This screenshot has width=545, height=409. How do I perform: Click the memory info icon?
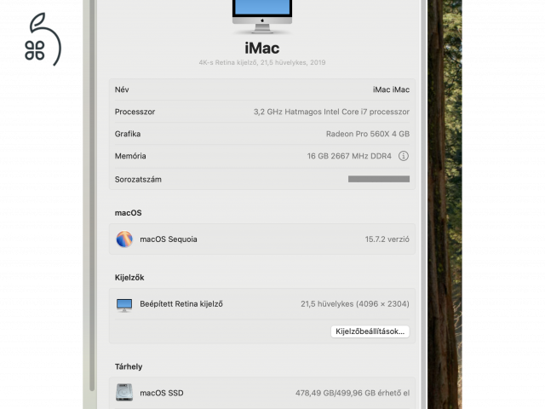tap(403, 156)
